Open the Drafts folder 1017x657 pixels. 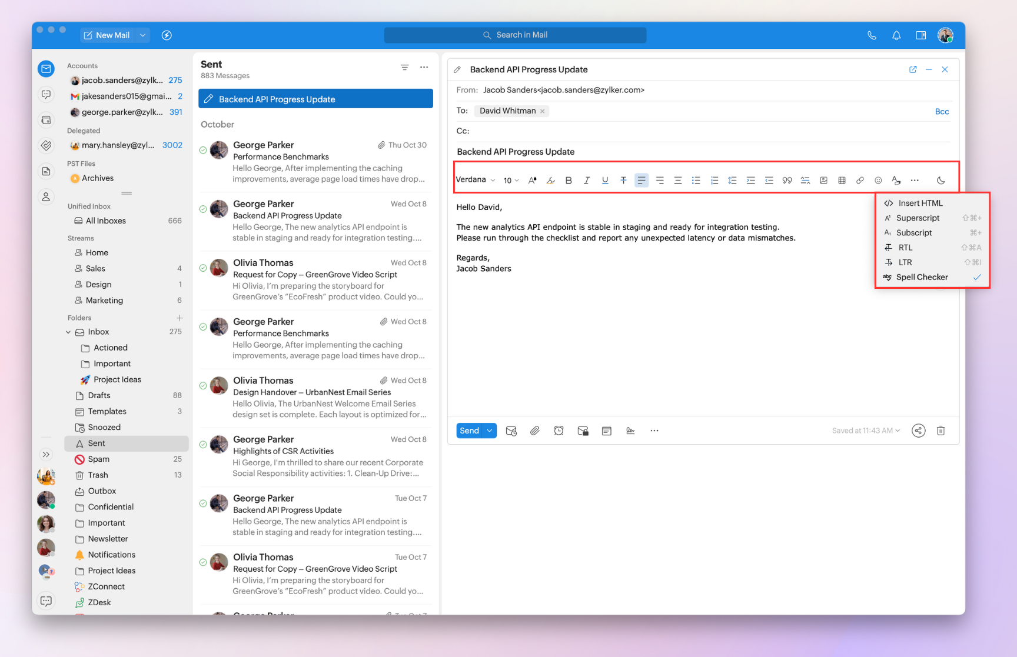127,396
